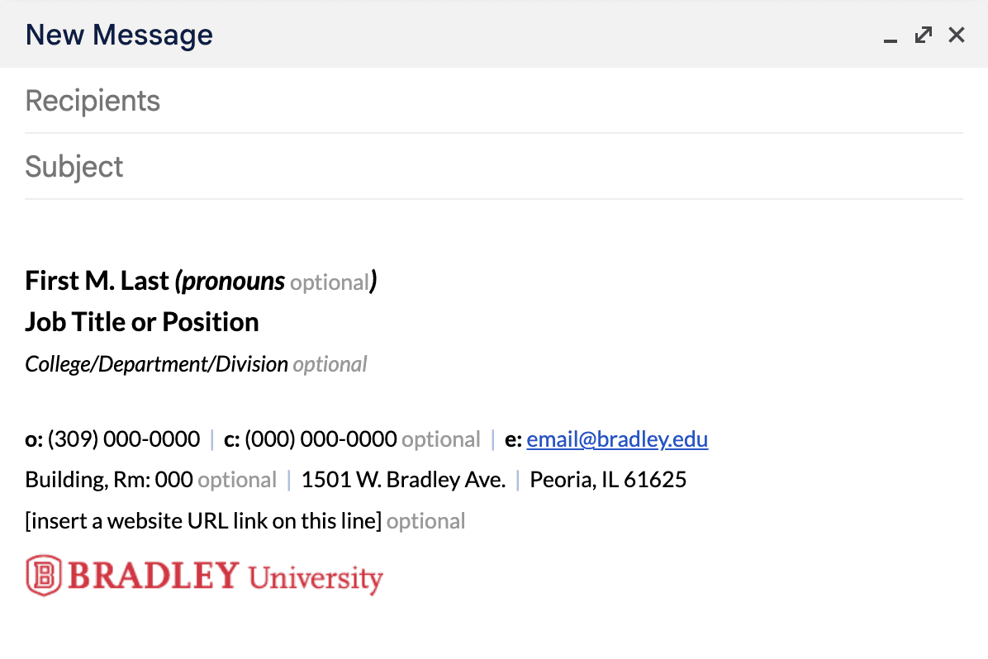Expand the compose window to full screen

click(924, 35)
